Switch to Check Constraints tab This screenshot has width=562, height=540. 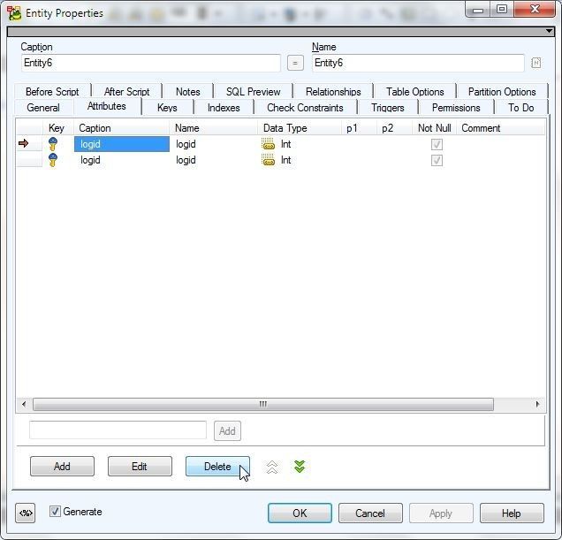[305, 108]
